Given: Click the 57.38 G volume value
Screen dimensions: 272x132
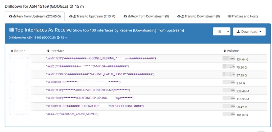Looking at the screenshot, I should point(242,75).
